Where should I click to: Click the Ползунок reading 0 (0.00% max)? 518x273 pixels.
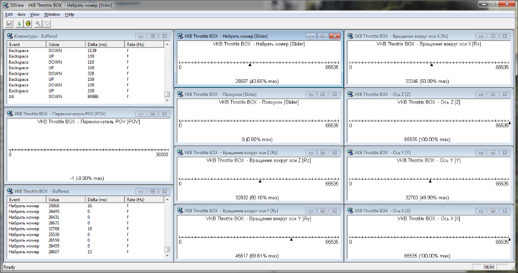click(x=257, y=140)
